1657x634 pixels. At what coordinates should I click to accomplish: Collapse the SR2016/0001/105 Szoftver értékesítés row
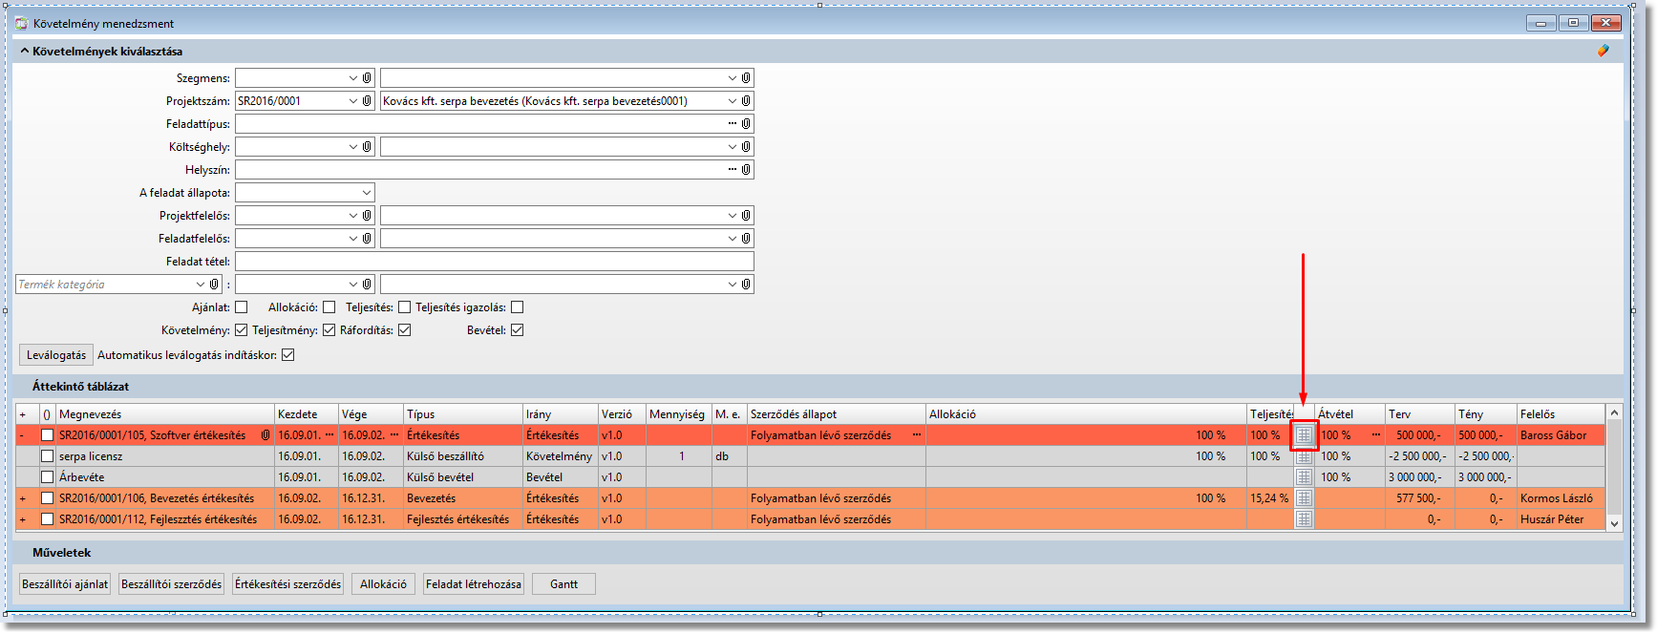23,435
